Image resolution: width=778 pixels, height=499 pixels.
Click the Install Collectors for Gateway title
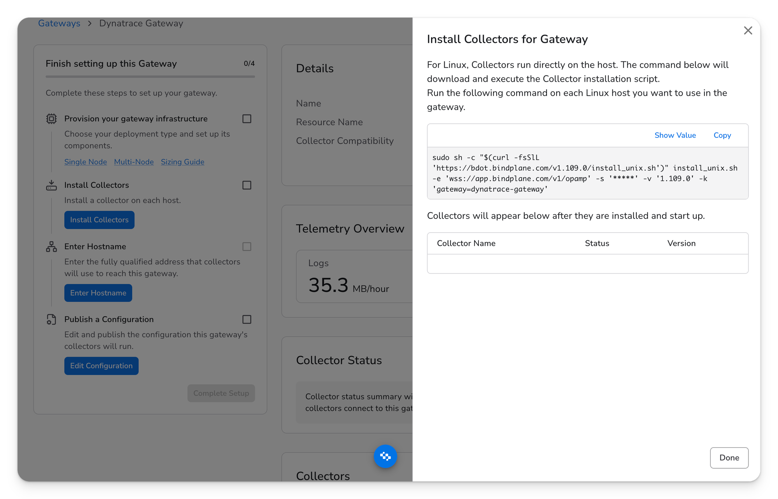pos(507,39)
